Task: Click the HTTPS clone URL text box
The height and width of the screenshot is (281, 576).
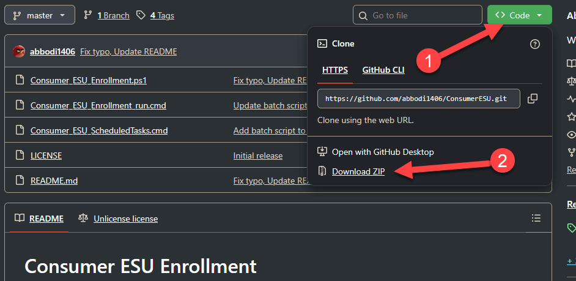Action: [416, 98]
